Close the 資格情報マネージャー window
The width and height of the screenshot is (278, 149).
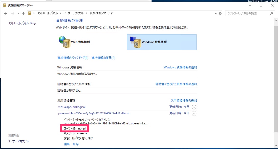272,5
